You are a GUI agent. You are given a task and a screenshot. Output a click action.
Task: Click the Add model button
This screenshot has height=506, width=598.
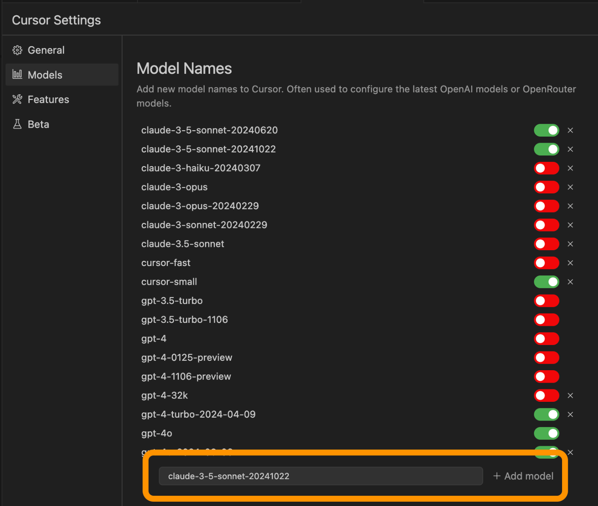point(523,476)
